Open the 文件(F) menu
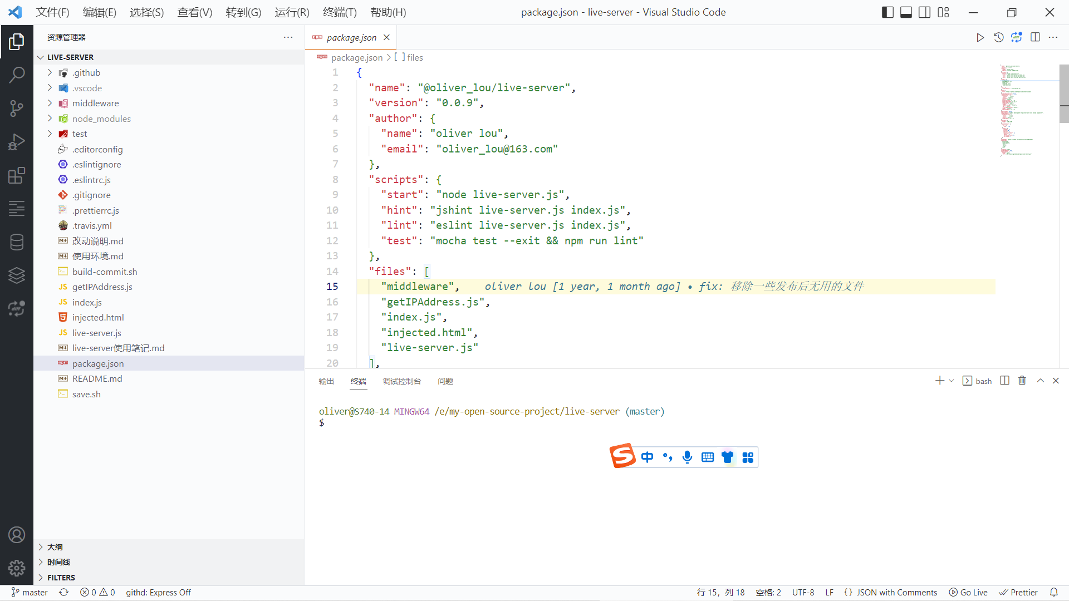This screenshot has height=601, width=1069. [x=53, y=12]
